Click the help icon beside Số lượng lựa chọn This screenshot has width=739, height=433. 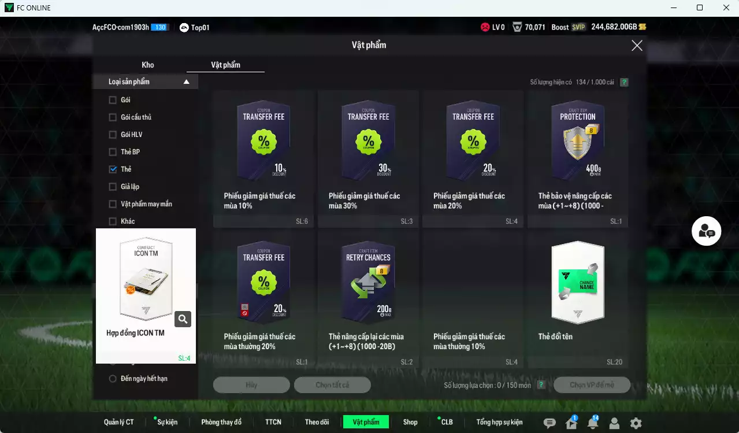tap(541, 385)
